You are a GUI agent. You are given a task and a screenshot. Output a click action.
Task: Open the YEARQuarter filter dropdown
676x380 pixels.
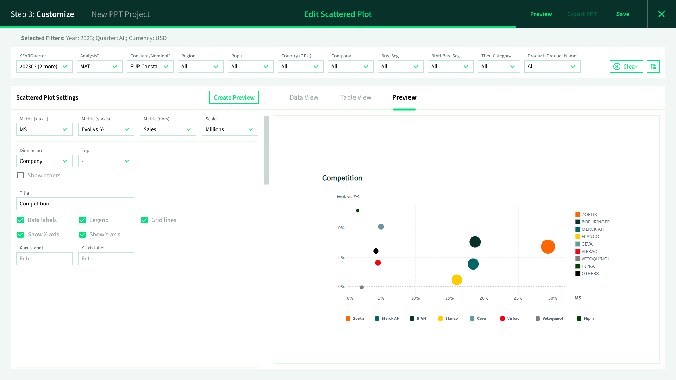point(44,66)
